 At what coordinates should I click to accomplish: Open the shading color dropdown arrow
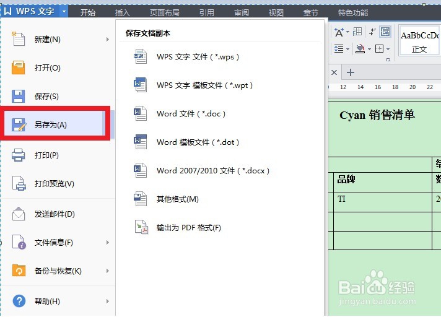point(369,49)
